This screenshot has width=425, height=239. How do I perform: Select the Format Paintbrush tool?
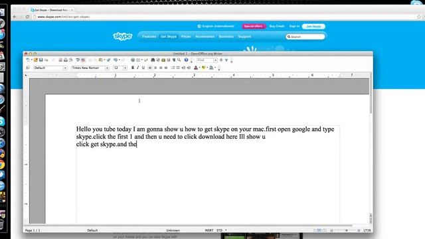coord(108,60)
